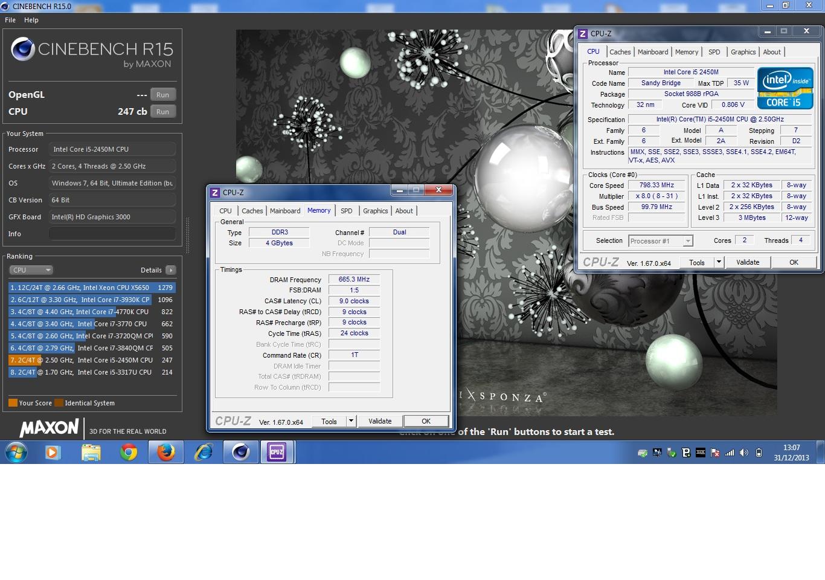The width and height of the screenshot is (825, 580).
Task: Click the green-checkmark printer tray icon
Action: (643, 453)
